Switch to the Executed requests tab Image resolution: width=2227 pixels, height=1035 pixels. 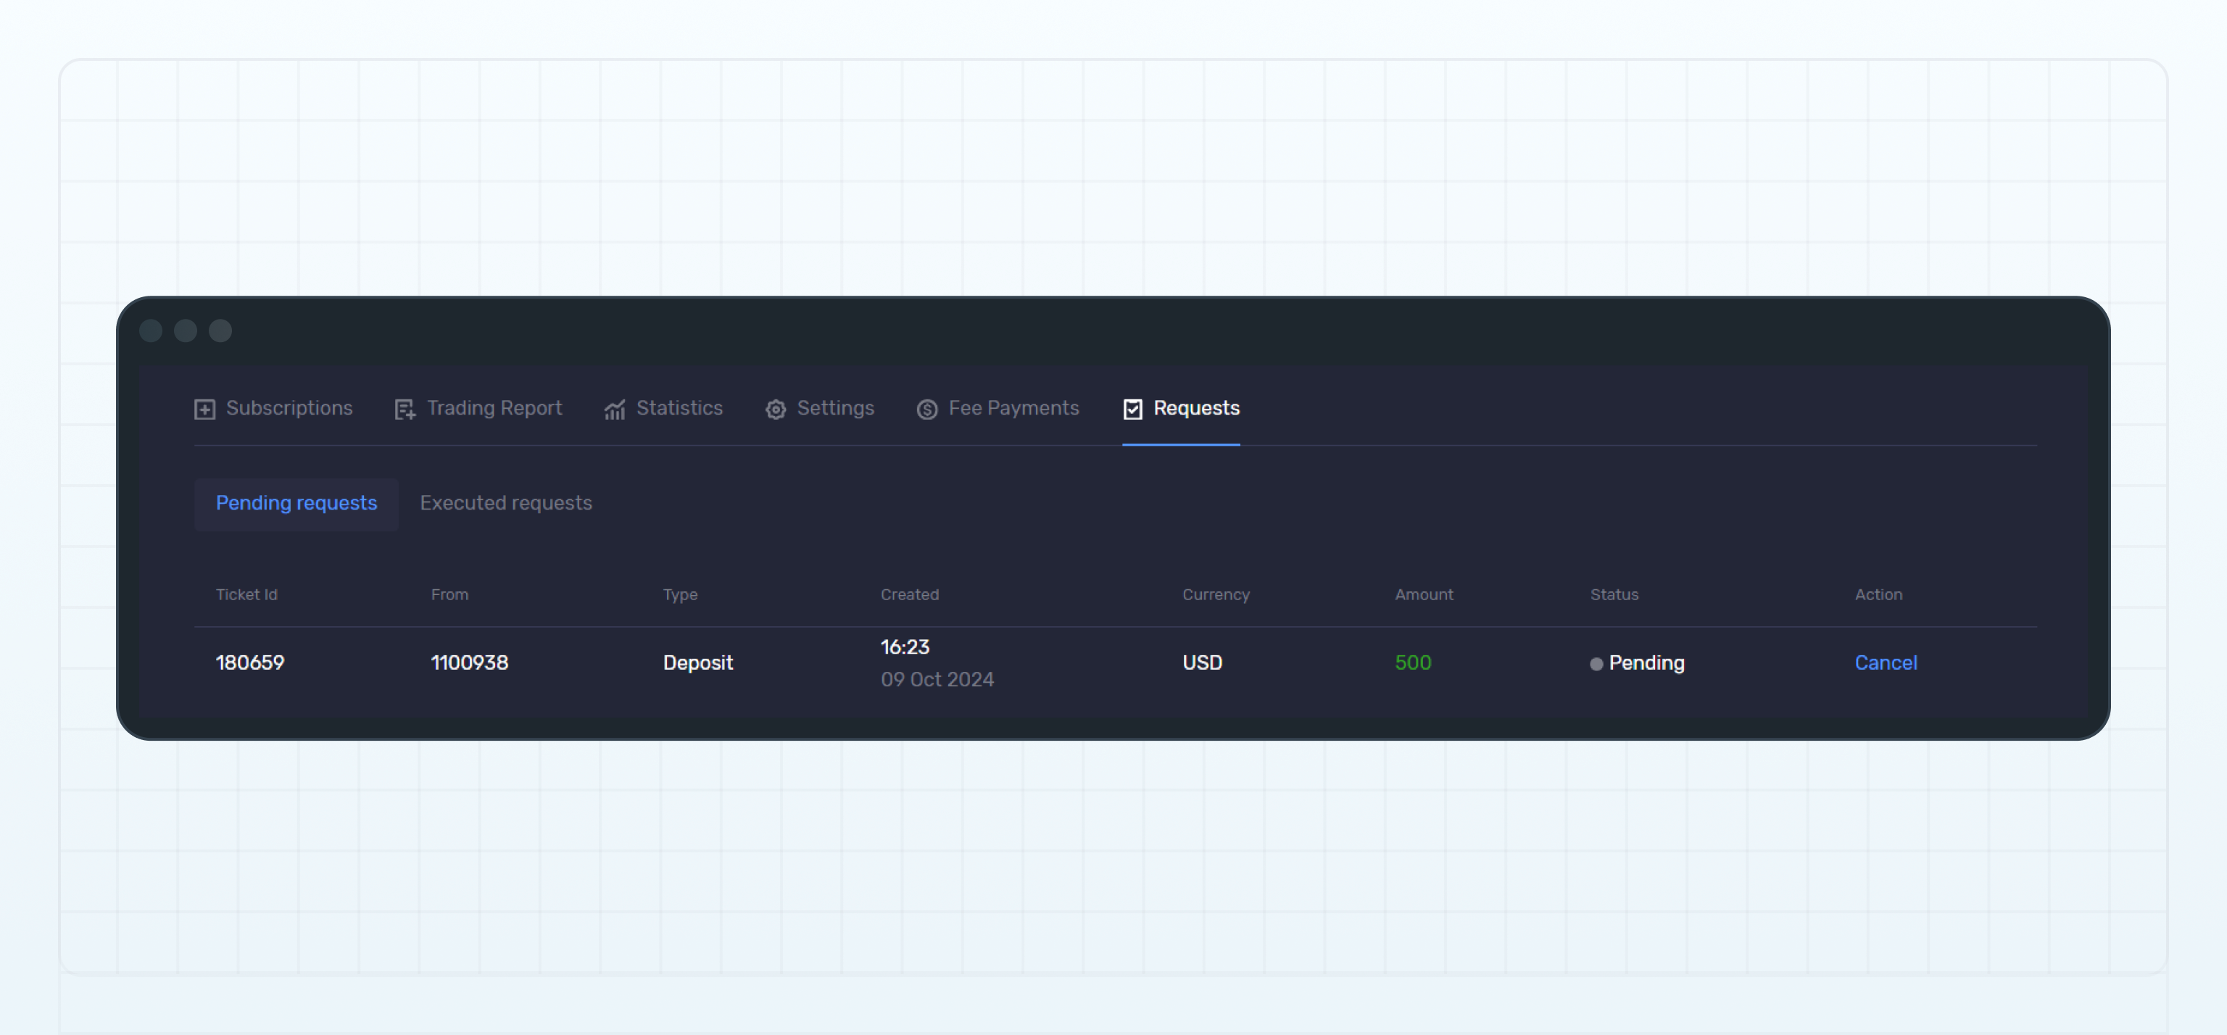[505, 503]
